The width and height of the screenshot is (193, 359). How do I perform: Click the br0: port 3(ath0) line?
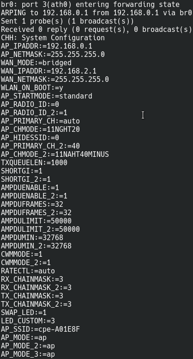[x=90, y=5]
